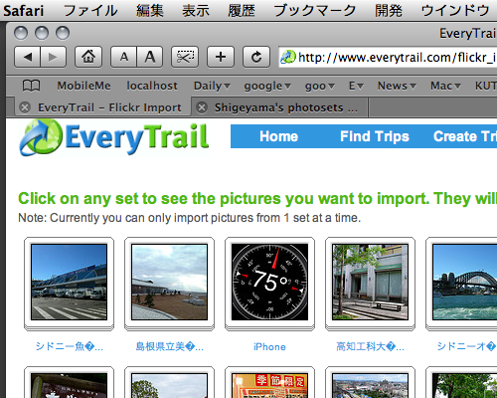497x398 pixels.
Task: Click Find Trips in EveryTrail navigation
Action: [375, 136]
